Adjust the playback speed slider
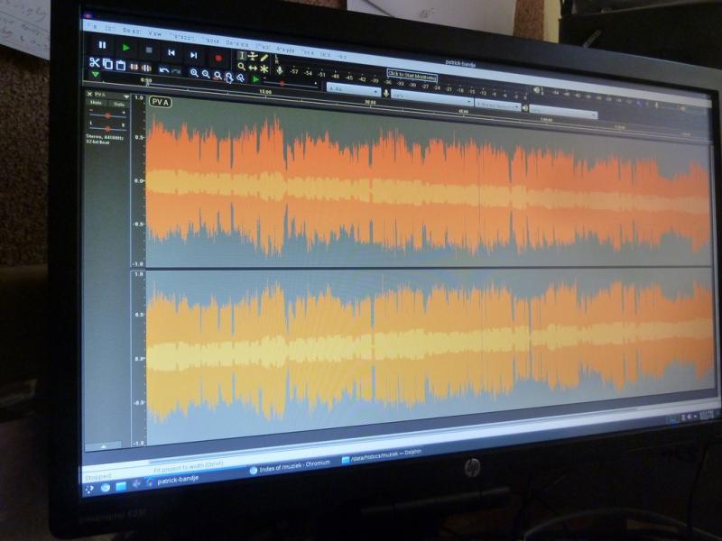722x541 pixels. click(292, 84)
